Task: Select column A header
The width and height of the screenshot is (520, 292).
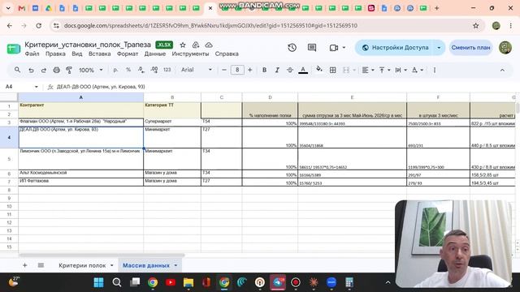Action: 81,97
